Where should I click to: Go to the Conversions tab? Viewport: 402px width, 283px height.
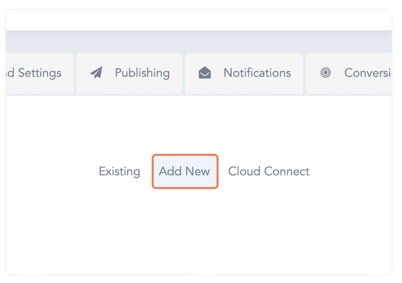349,73
